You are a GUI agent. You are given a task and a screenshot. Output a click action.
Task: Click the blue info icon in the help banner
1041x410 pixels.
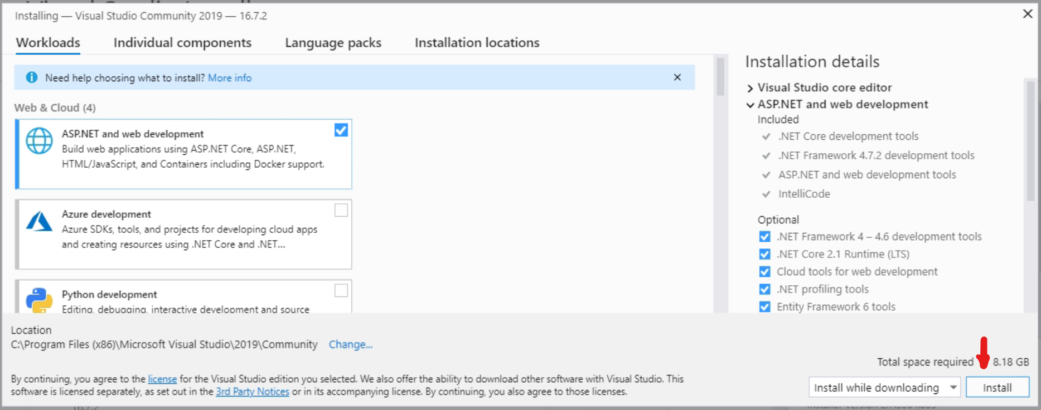(32, 77)
